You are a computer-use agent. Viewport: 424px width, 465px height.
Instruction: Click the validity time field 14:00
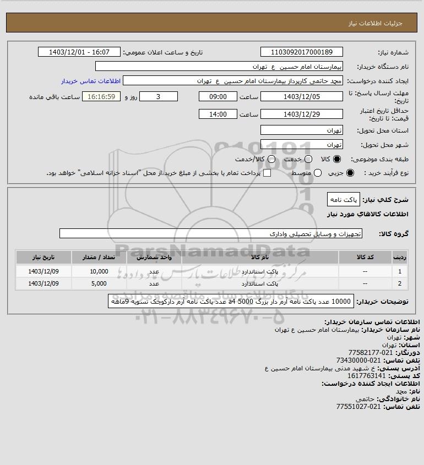[x=218, y=114]
